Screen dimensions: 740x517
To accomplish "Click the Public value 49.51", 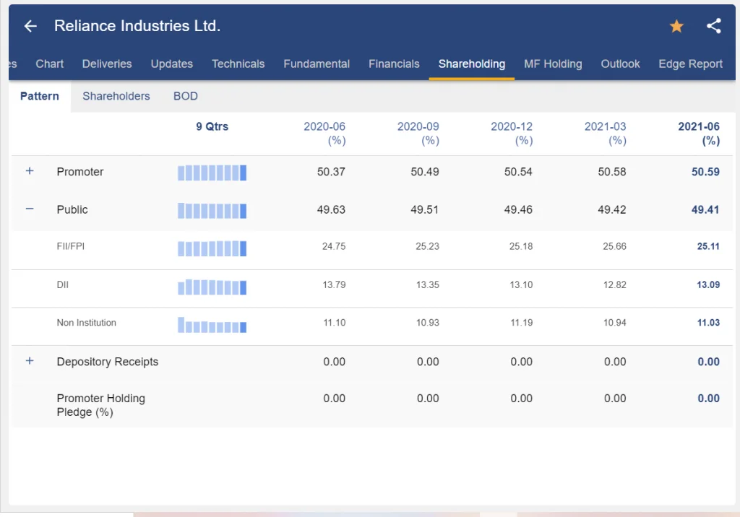I will coord(425,209).
